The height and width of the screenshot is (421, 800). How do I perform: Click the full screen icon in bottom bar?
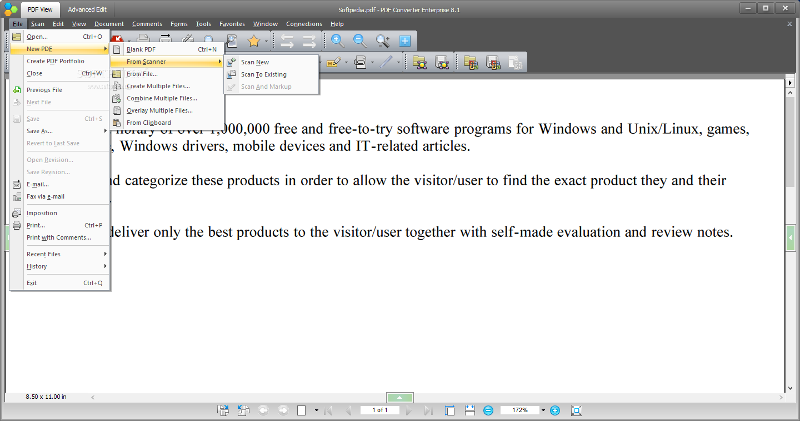tap(577, 410)
